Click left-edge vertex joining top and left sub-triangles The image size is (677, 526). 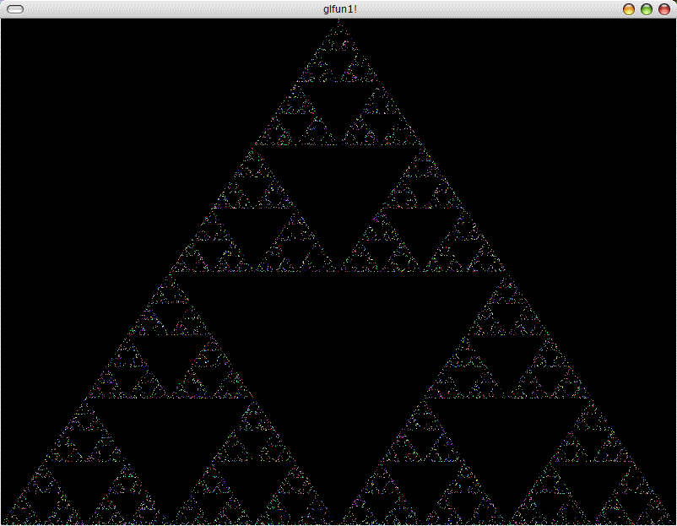pos(171,271)
